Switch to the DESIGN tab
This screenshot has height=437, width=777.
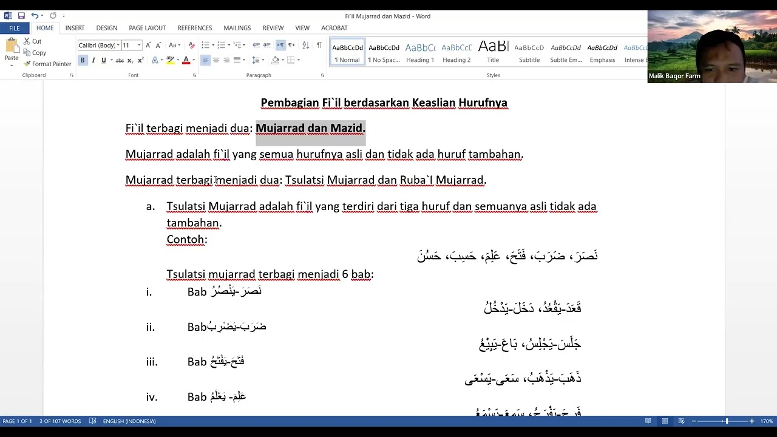(x=106, y=28)
